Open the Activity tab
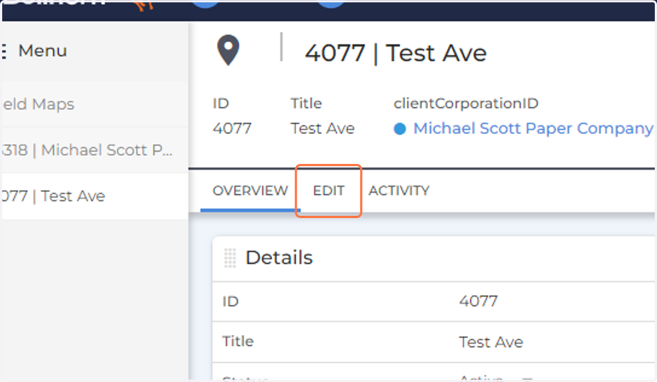The width and height of the screenshot is (657, 382). point(399,191)
